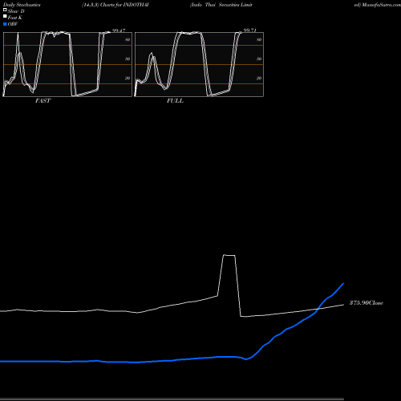Click the end of the blue OBV line
This screenshot has height=401, width=401.
coord(343,283)
